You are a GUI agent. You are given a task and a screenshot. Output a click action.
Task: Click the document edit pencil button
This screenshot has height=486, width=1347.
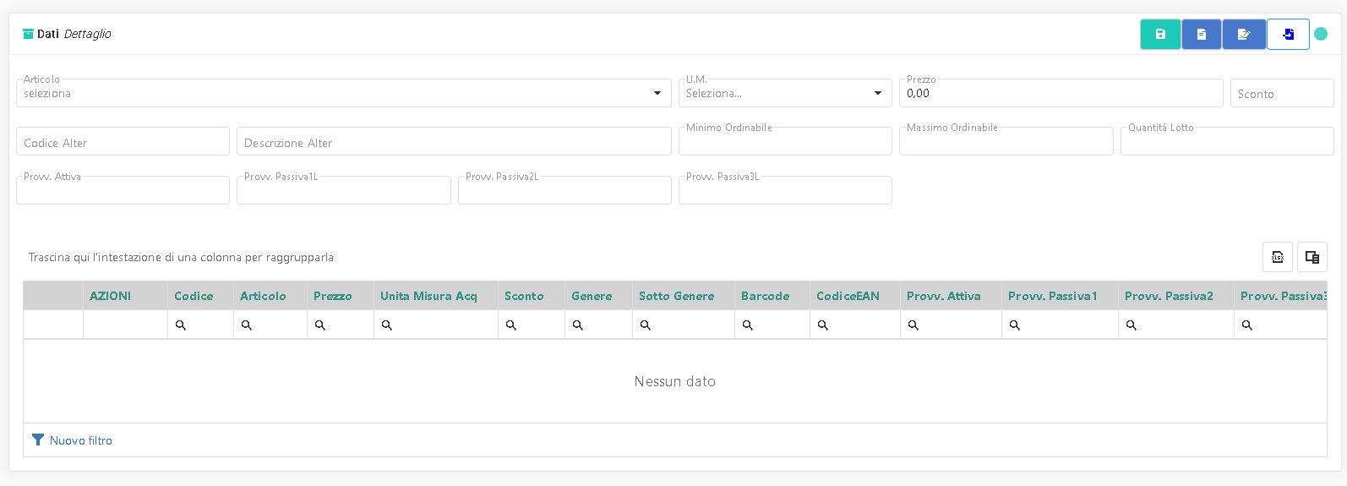pos(1244,35)
